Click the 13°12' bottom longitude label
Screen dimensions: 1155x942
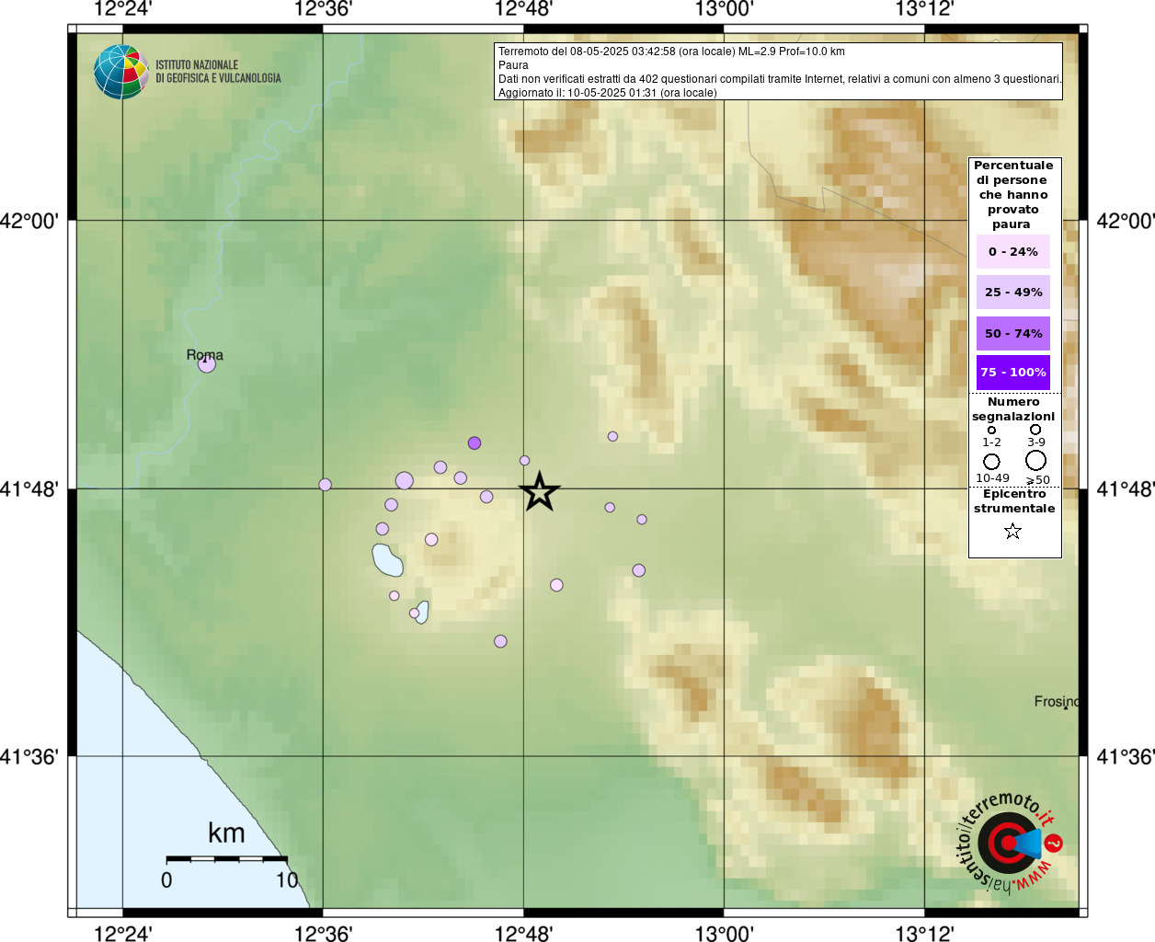coord(924,934)
